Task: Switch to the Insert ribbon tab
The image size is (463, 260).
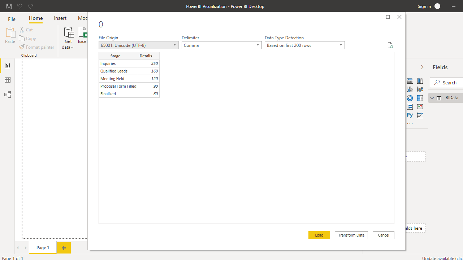Action: pos(60,18)
